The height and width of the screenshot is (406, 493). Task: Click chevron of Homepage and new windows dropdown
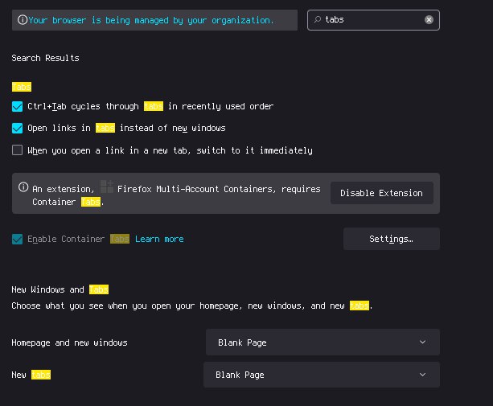tap(422, 342)
